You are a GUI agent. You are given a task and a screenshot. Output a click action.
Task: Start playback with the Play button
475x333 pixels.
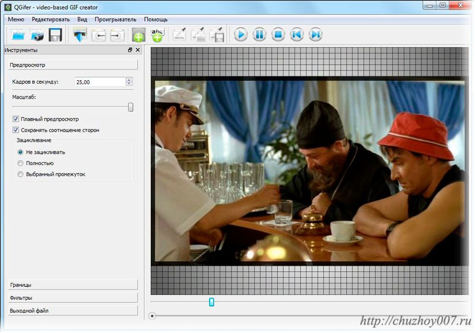[241, 34]
